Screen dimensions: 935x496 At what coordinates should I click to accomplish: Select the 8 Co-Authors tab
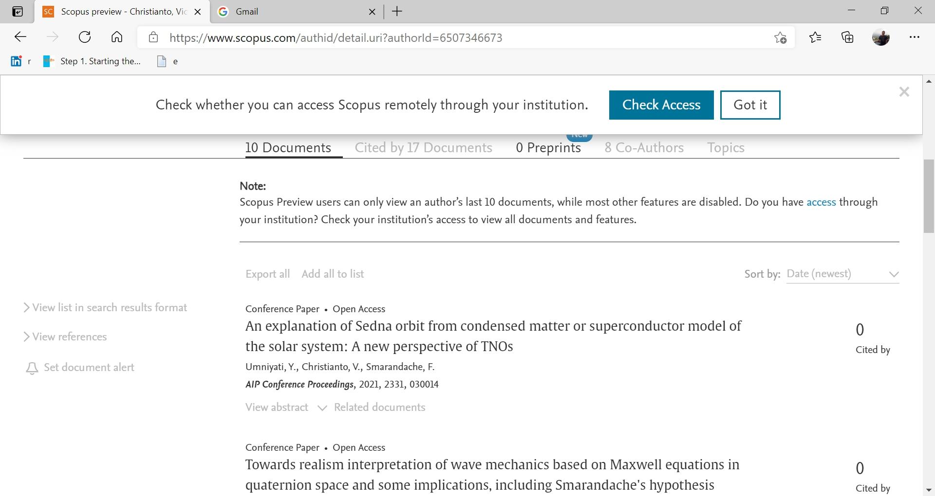coord(644,148)
